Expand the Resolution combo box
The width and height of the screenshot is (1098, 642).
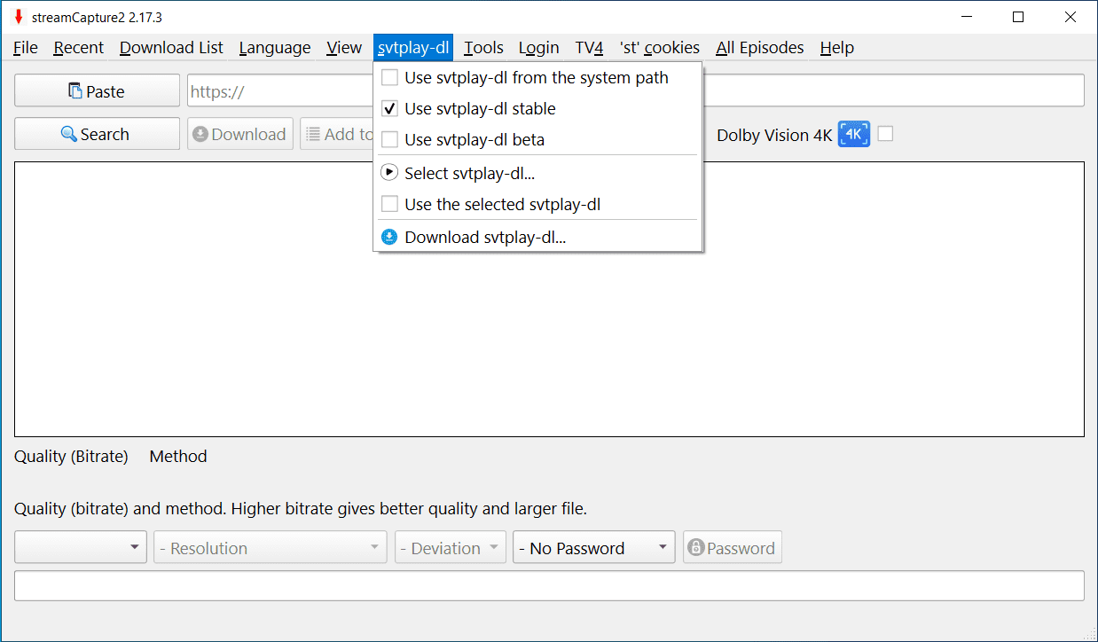pyautogui.click(x=271, y=547)
